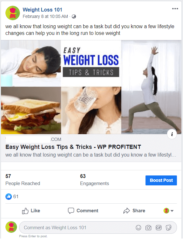Click the weight loss collage link preview image
The width and height of the screenshot is (183, 243).
(91, 87)
